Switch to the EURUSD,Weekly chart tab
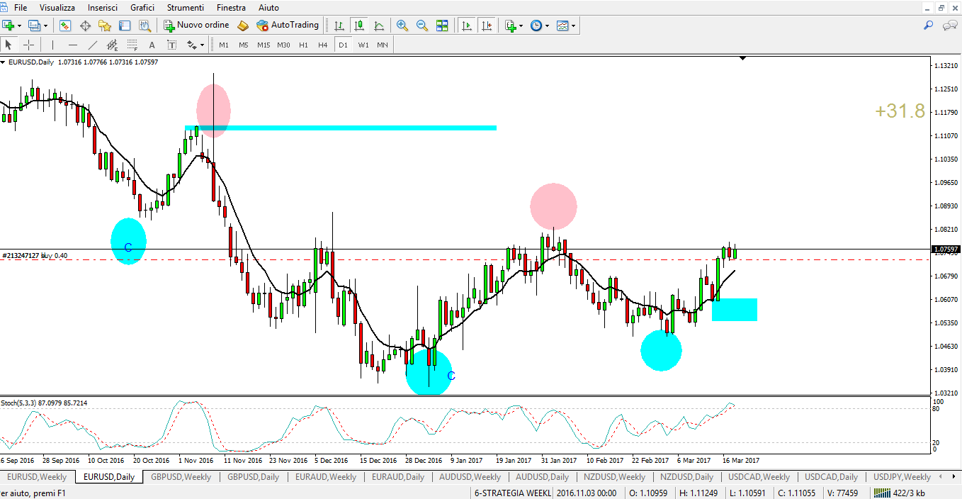The height and width of the screenshot is (499, 962). (37, 477)
